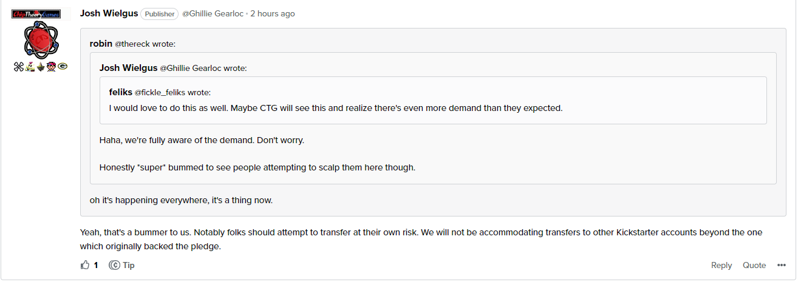This screenshot has height=282, width=798.
Task: Open the red atom chip avatar
Action: point(41,39)
